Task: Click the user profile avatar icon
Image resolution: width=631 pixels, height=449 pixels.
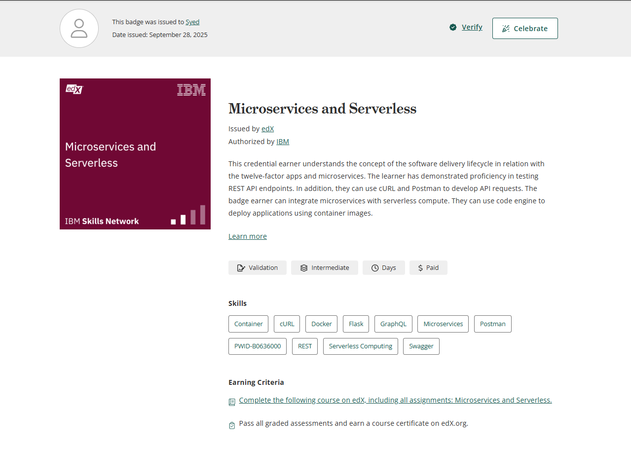Action: 79,29
